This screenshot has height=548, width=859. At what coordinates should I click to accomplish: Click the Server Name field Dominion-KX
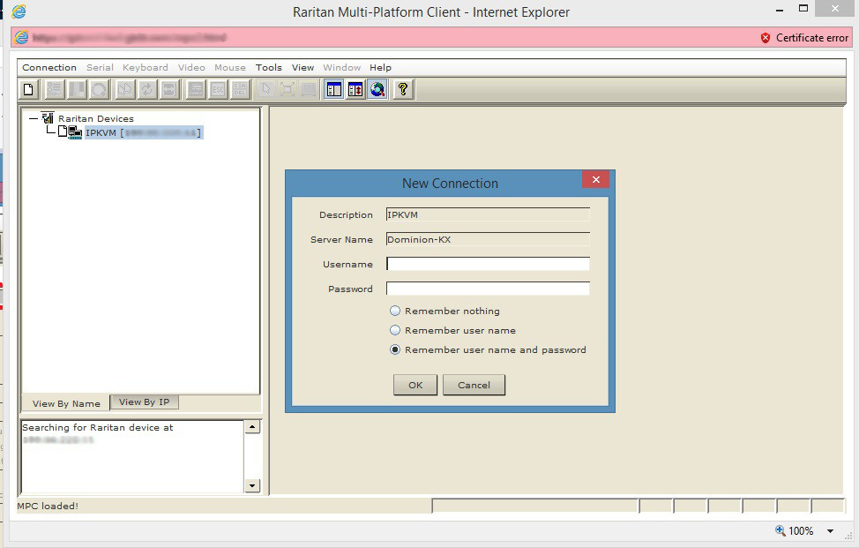(488, 239)
